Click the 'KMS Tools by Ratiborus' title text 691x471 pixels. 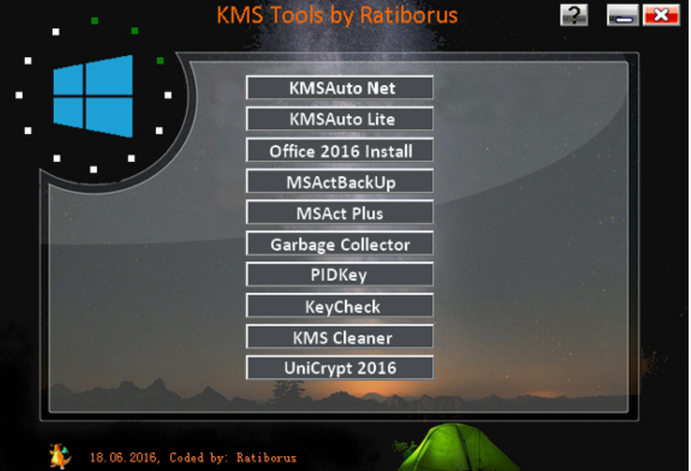tap(337, 15)
